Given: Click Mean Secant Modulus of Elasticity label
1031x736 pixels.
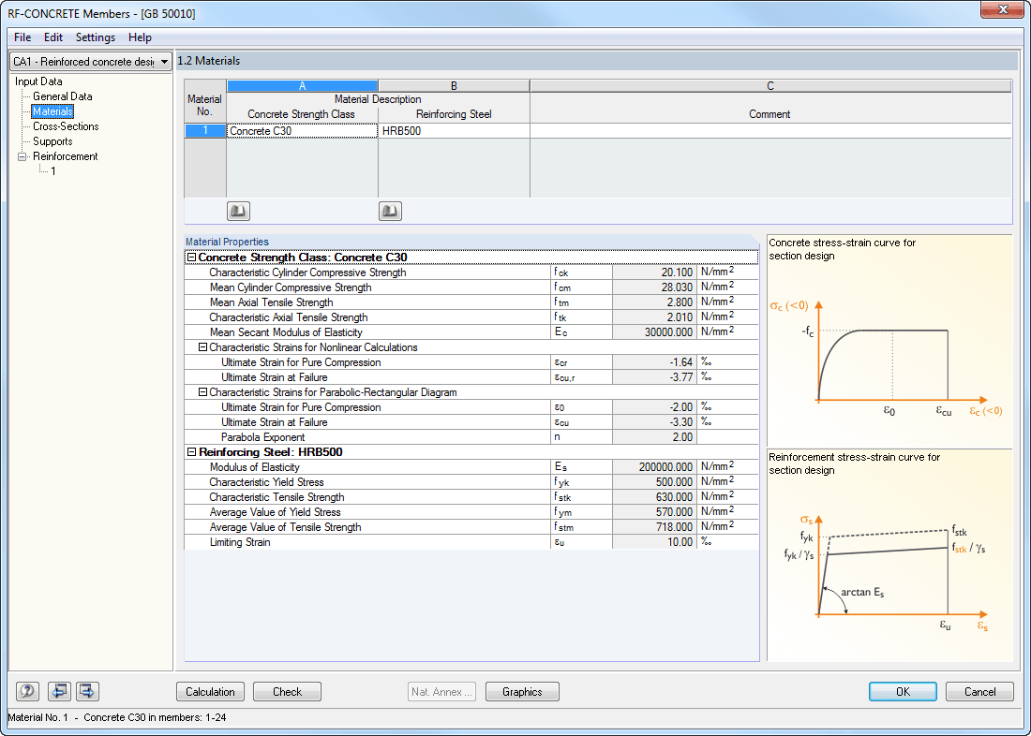Looking at the screenshot, I should click(x=286, y=332).
